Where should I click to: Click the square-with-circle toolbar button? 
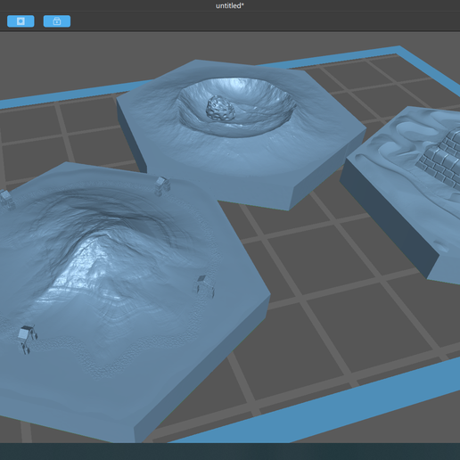point(21,21)
